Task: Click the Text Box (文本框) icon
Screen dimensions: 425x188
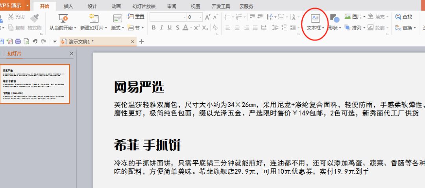Action: 315,18
